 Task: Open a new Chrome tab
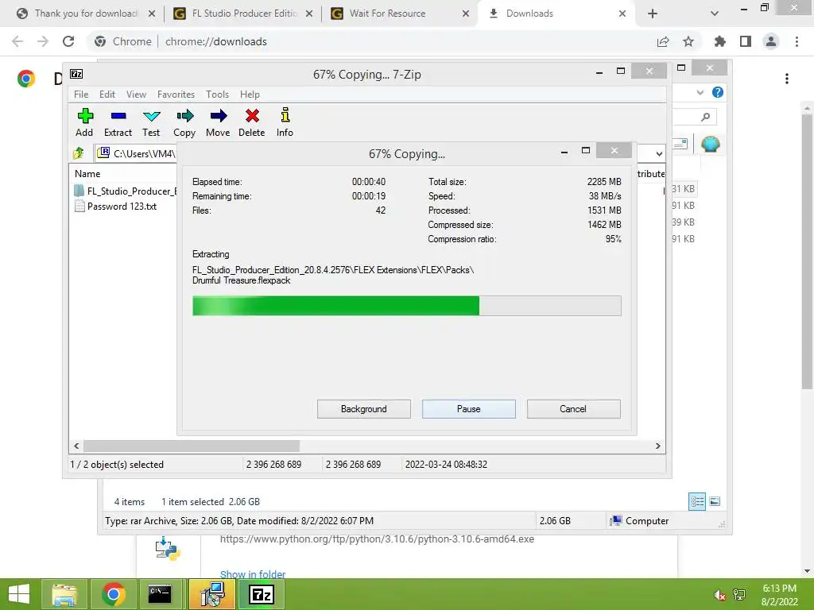click(x=653, y=14)
